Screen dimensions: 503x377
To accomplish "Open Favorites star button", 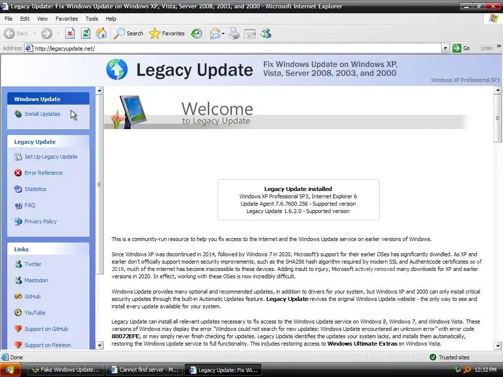I will tap(167, 33).
